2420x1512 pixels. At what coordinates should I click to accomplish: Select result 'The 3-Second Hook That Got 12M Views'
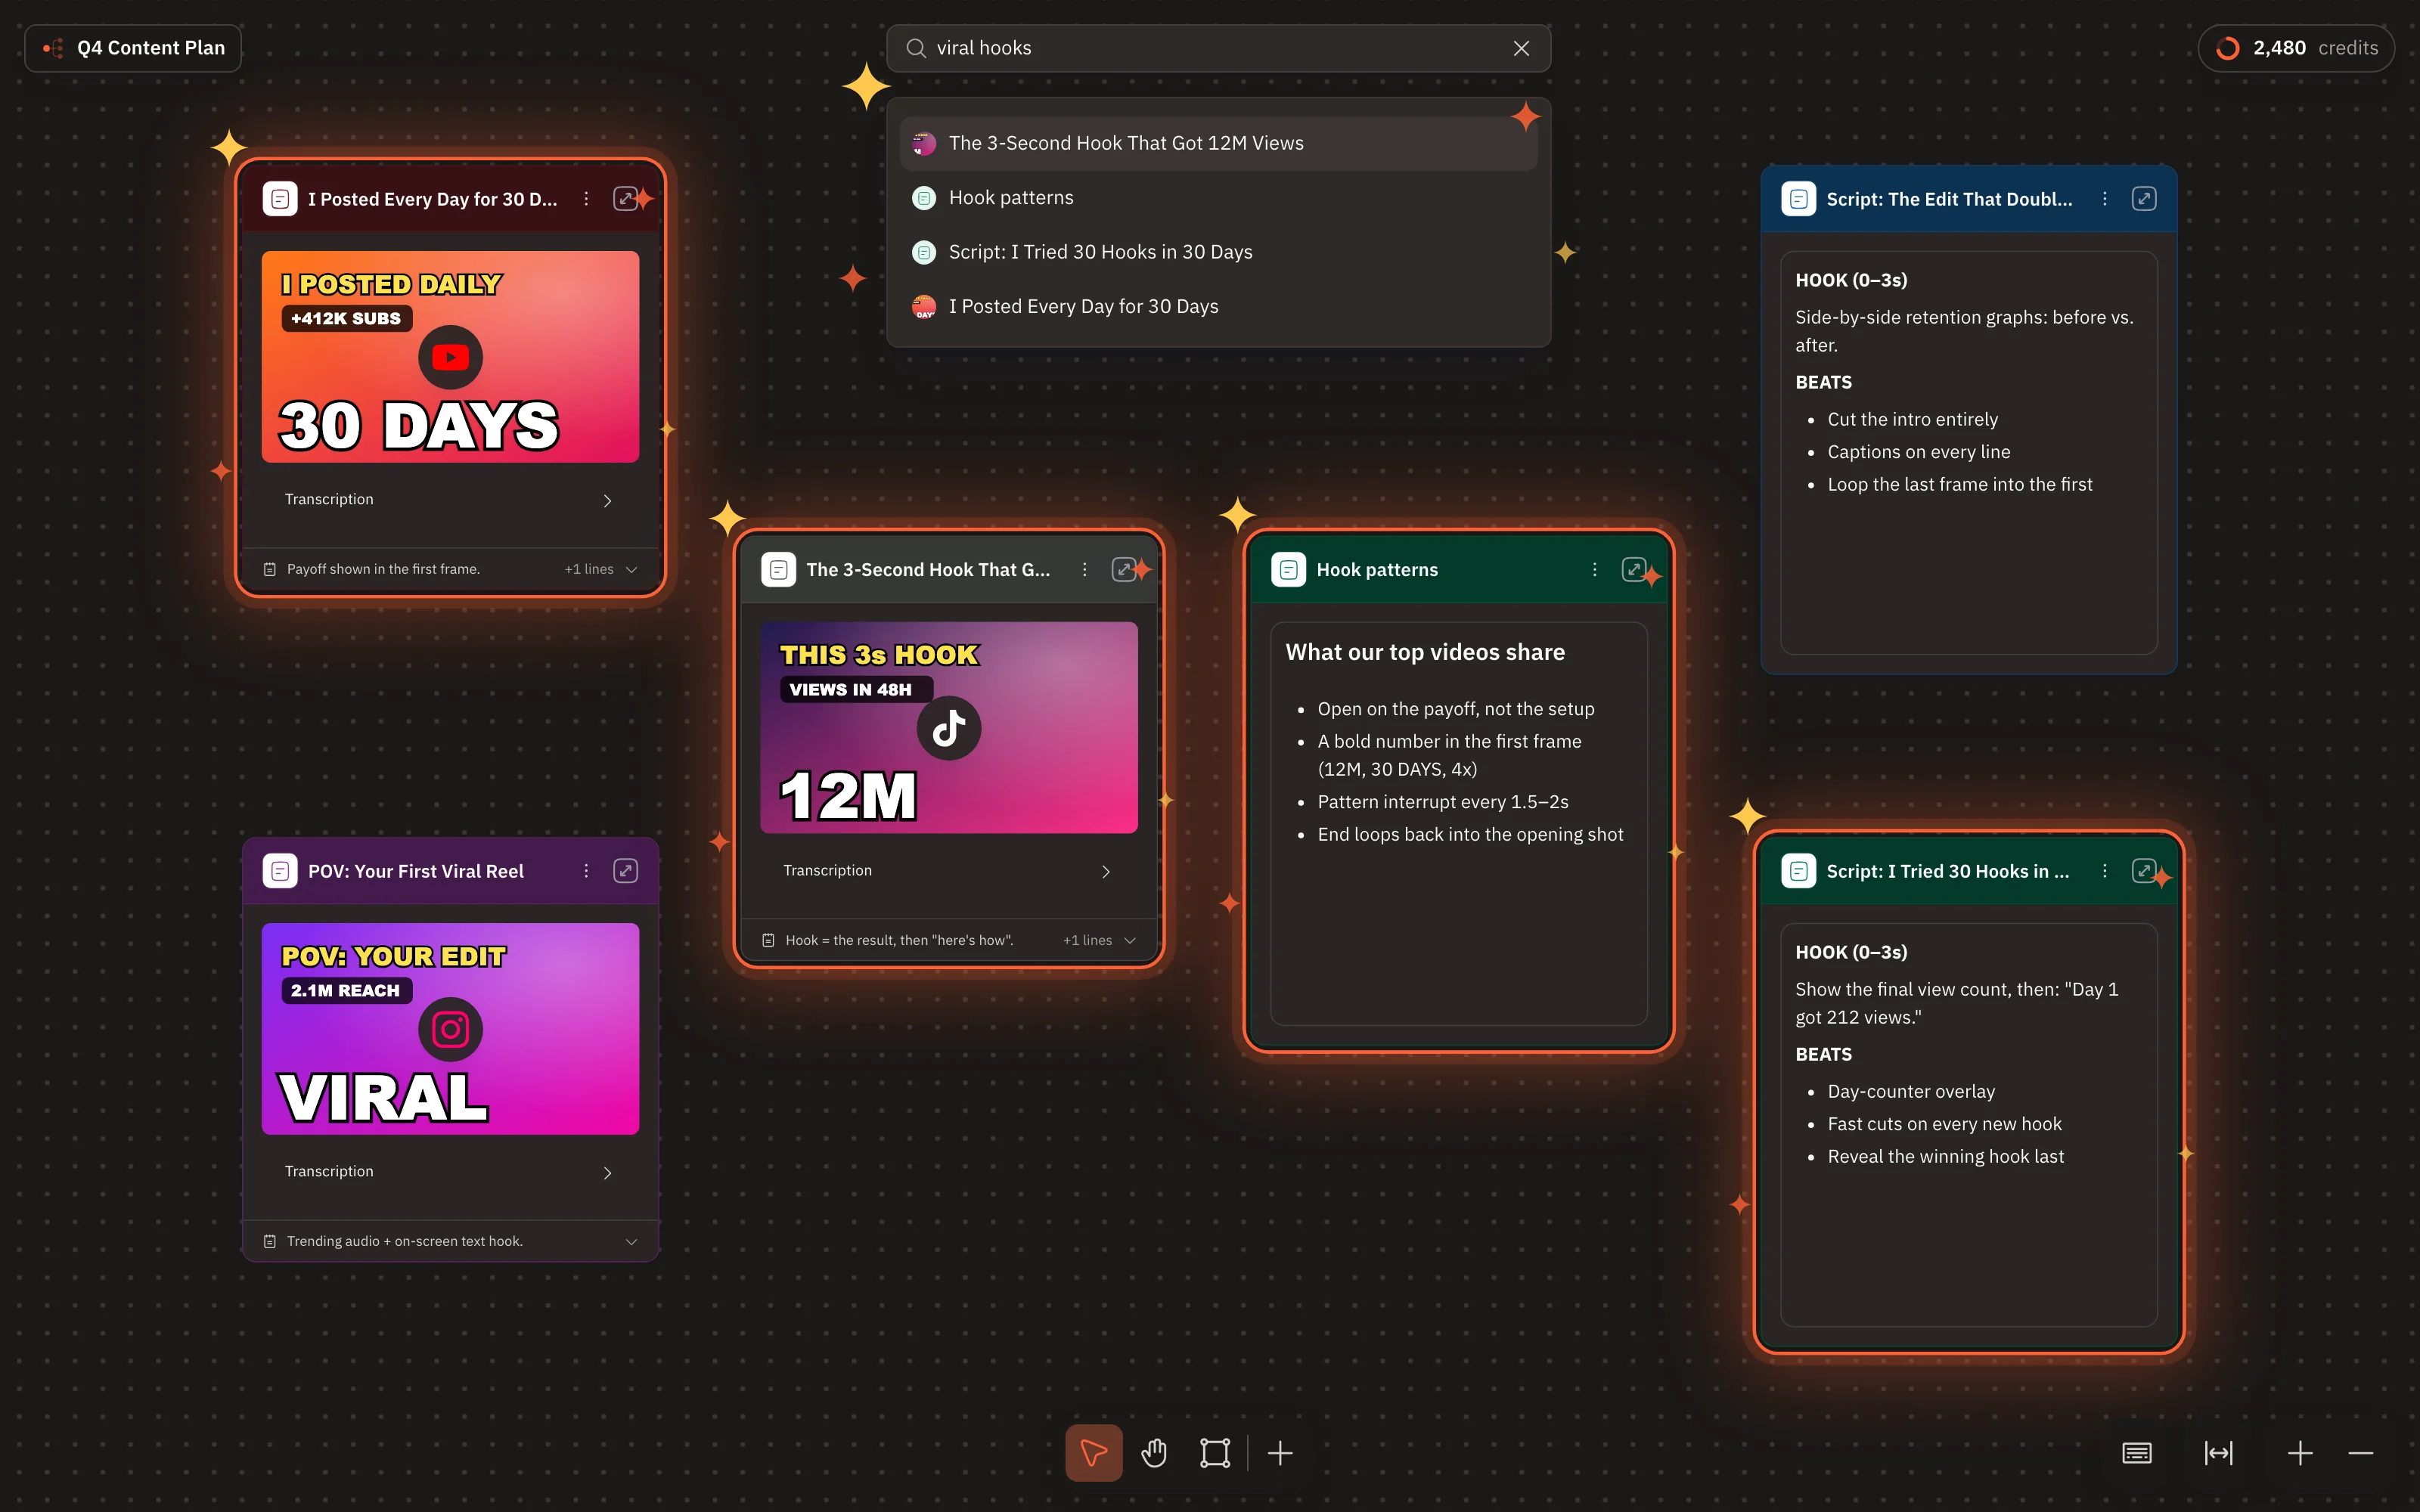click(1218, 143)
